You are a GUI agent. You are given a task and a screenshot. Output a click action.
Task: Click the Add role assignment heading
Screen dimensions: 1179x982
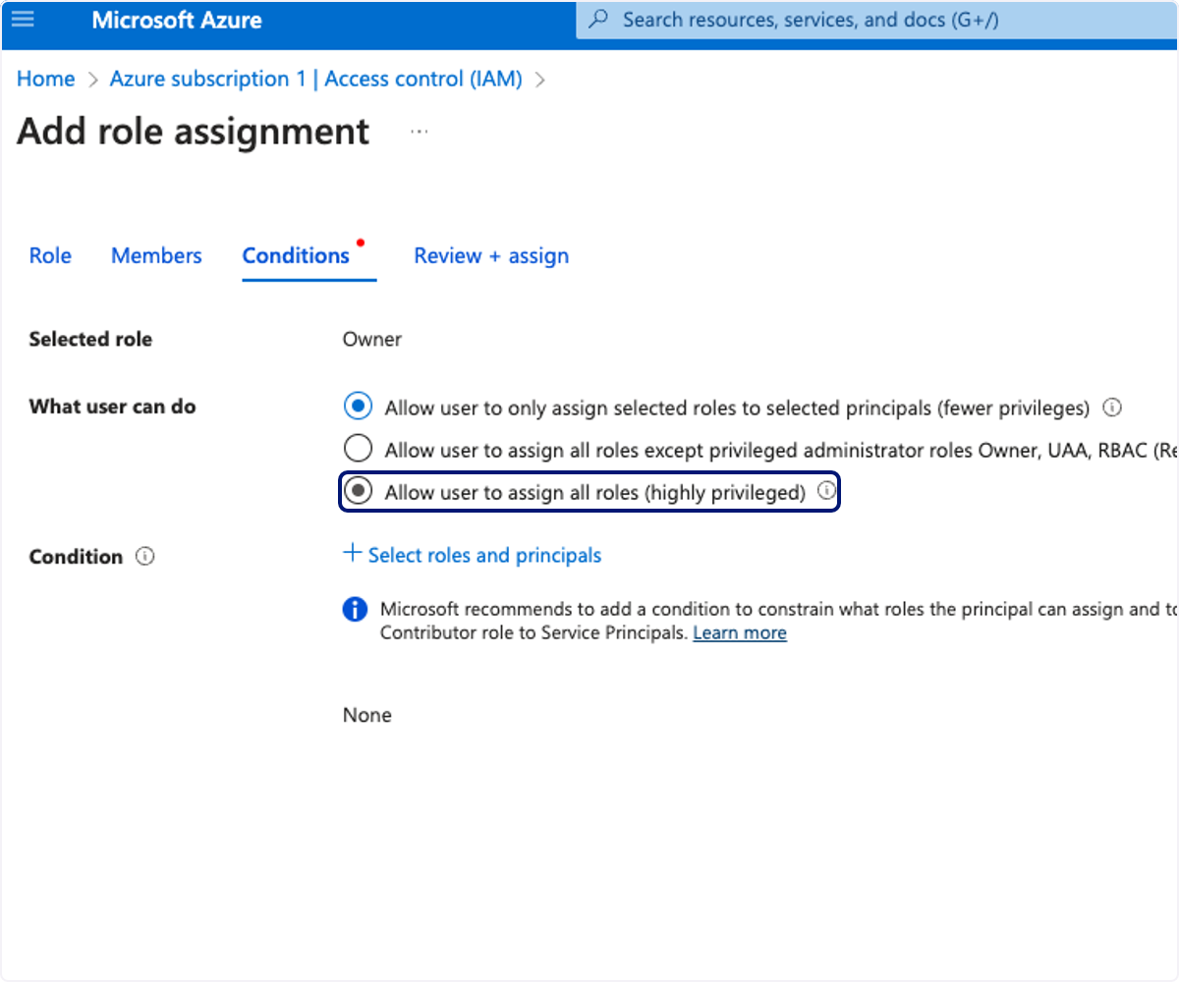click(194, 132)
